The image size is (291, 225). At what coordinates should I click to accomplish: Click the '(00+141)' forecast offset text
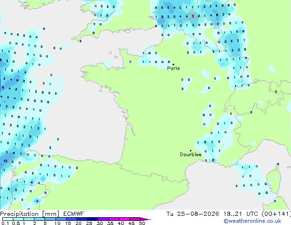[x=276, y=214]
